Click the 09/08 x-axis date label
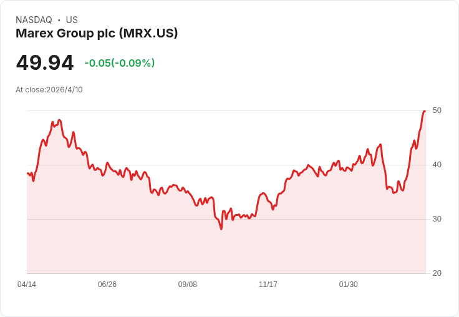The width and height of the screenshot is (459, 317). pyautogui.click(x=188, y=284)
